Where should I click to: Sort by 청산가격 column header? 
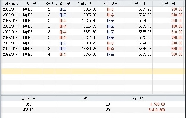tap(138, 4)
